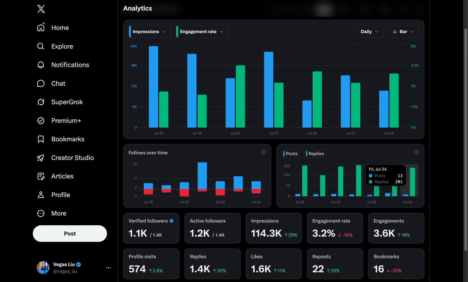This screenshot has width=468, height=282.
Task: Click the Notifications bell icon
Action: [x=41, y=65]
